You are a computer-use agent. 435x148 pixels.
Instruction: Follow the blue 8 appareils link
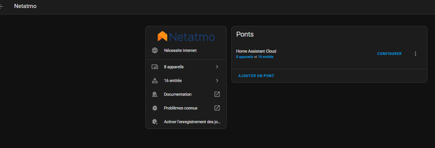click(245, 57)
